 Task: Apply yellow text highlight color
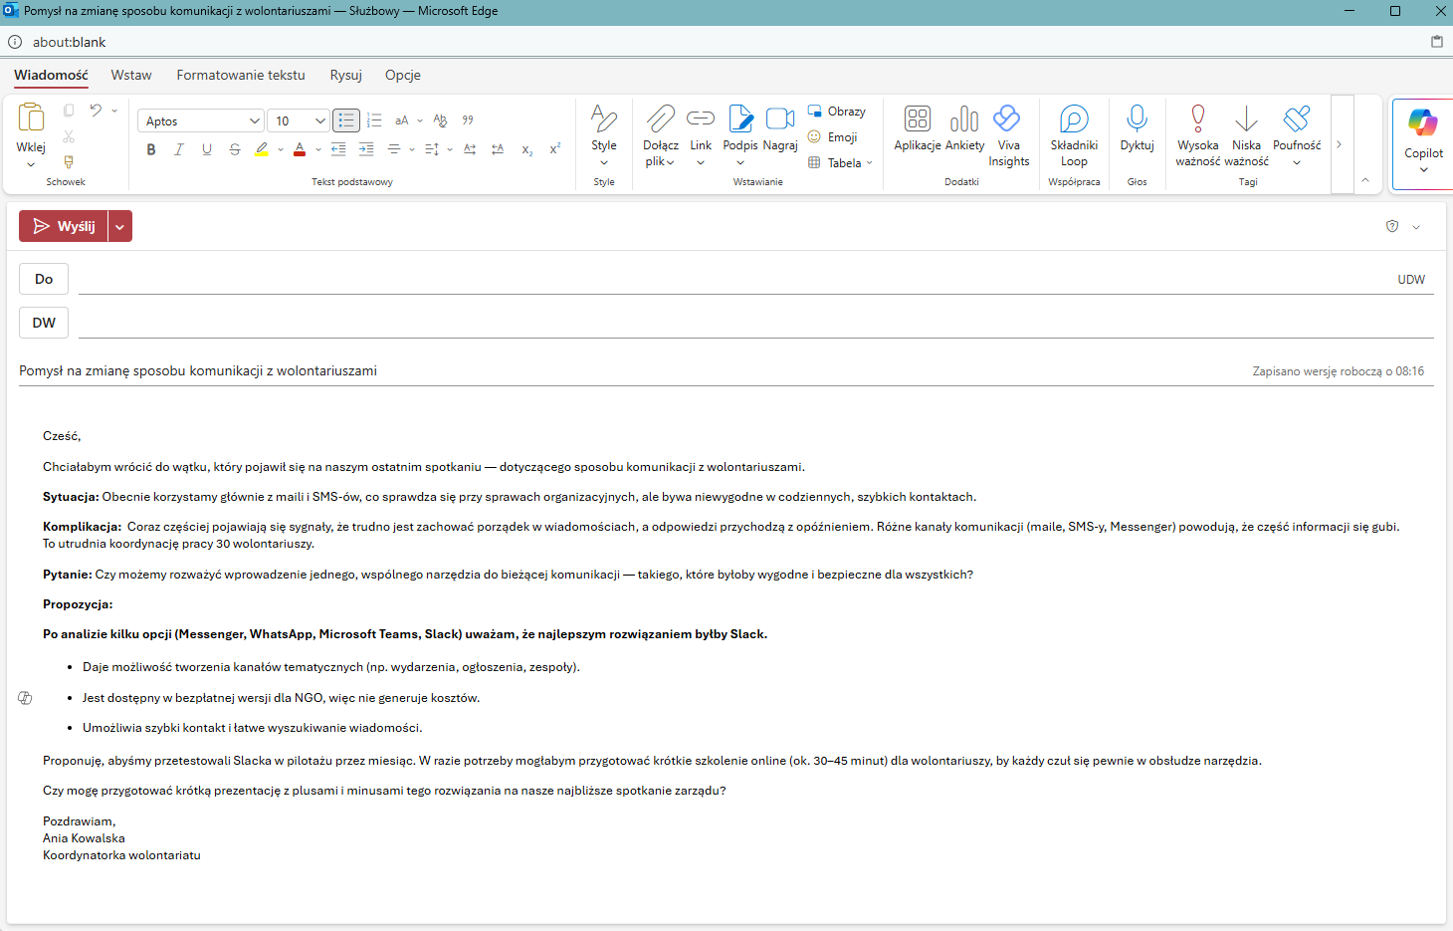(x=261, y=149)
